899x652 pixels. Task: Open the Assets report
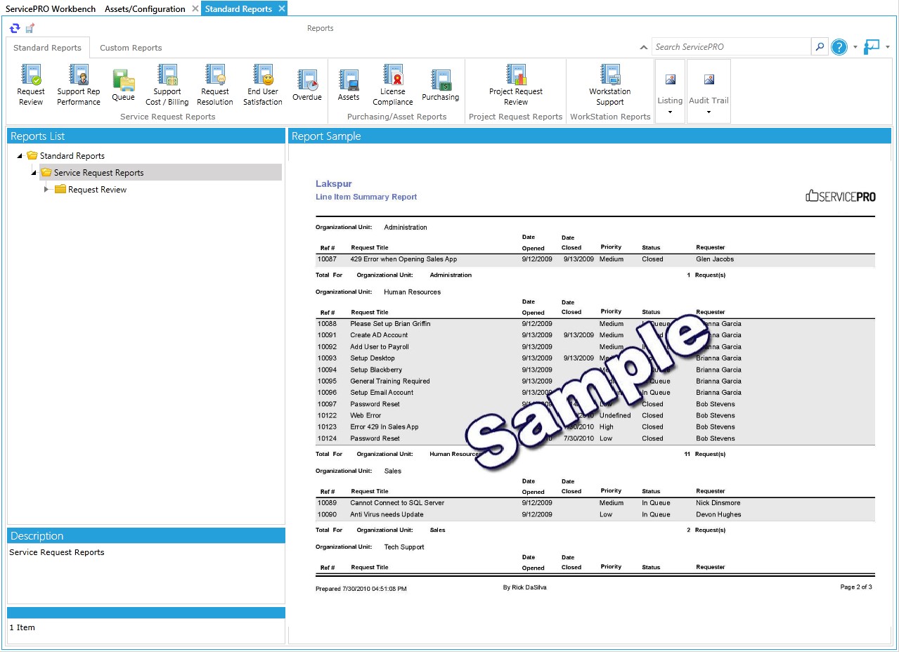(349, 85)
